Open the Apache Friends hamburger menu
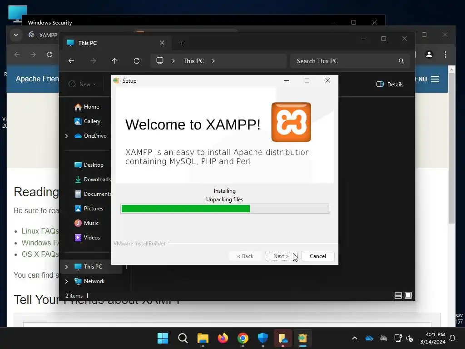This screenshot has width=465, height=349. point(435,79)
